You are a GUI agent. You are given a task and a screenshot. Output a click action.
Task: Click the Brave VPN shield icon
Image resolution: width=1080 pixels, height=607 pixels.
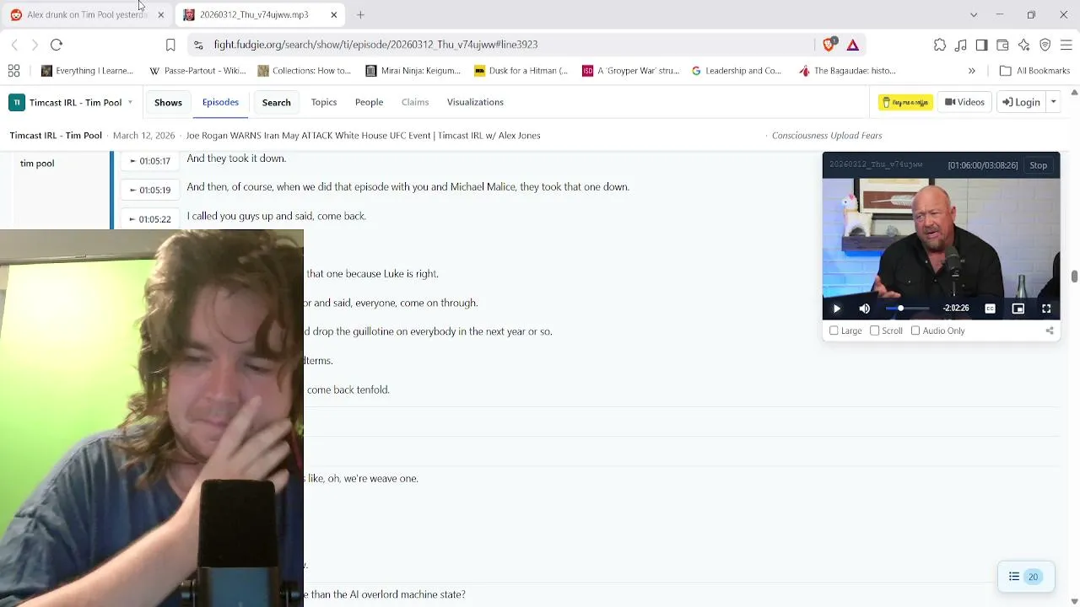pos(1045,45)
